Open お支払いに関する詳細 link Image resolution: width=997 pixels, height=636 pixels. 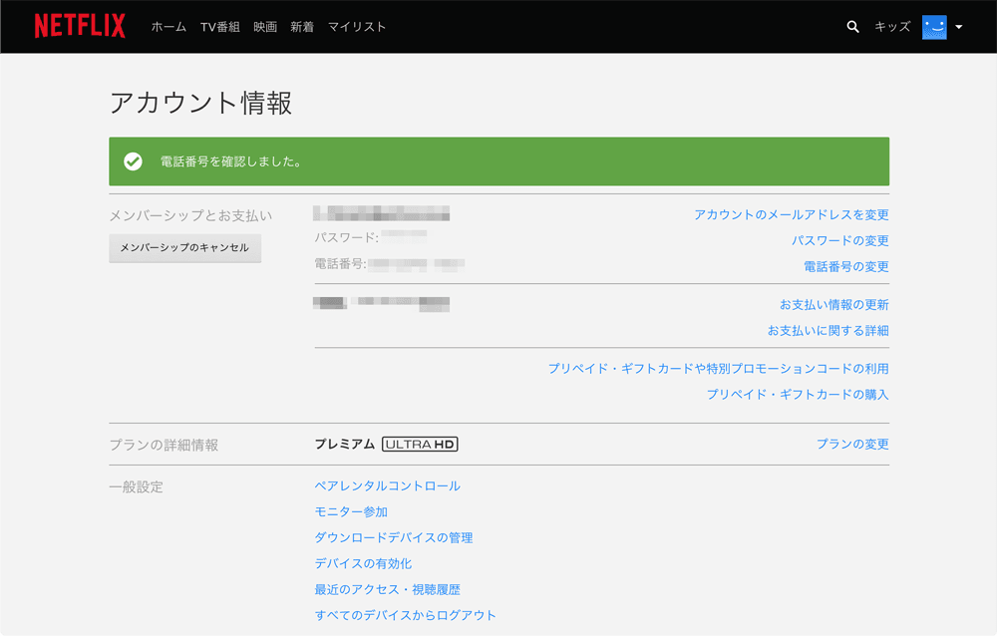(x=828, y=331)
